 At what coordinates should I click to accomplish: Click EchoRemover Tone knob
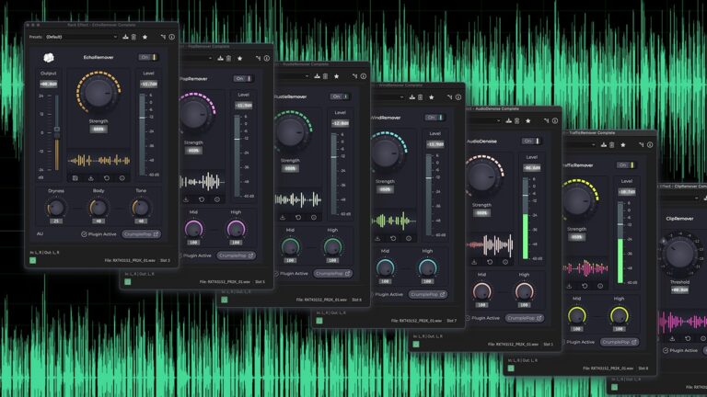coord(141,208)
